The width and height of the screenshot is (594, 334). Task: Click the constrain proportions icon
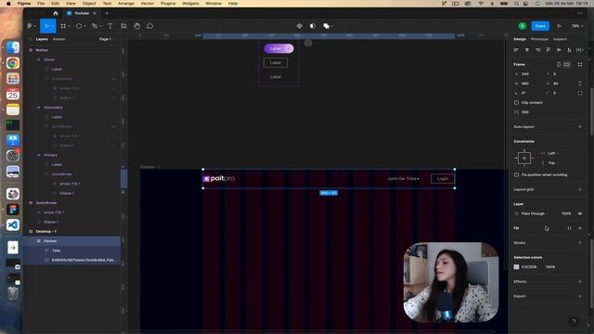click(580, 83)
